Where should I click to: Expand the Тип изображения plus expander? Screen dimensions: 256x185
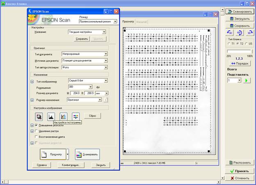pos(32,82)
